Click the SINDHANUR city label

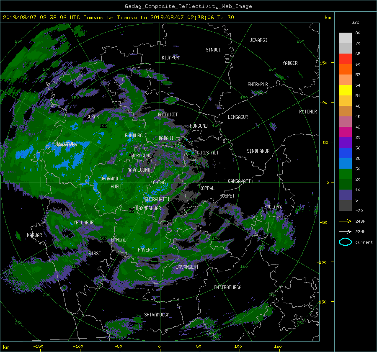point(258,151)
